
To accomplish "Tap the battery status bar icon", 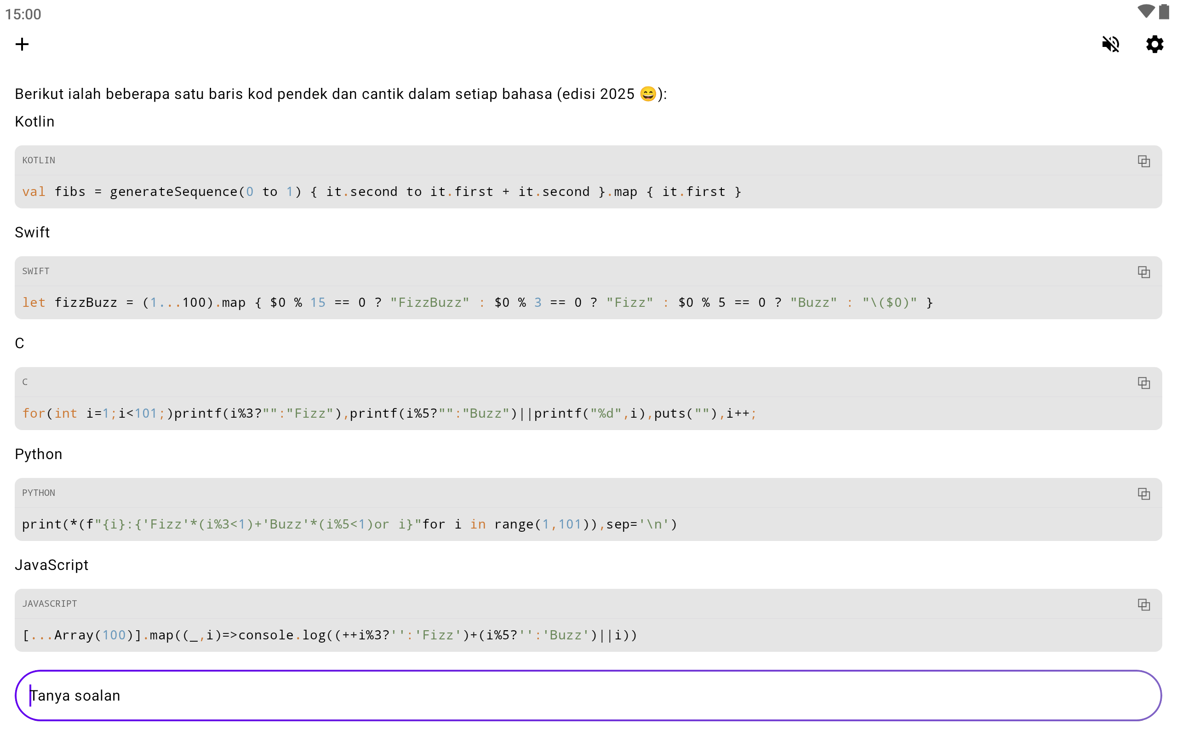I will tap(1163, 11).
